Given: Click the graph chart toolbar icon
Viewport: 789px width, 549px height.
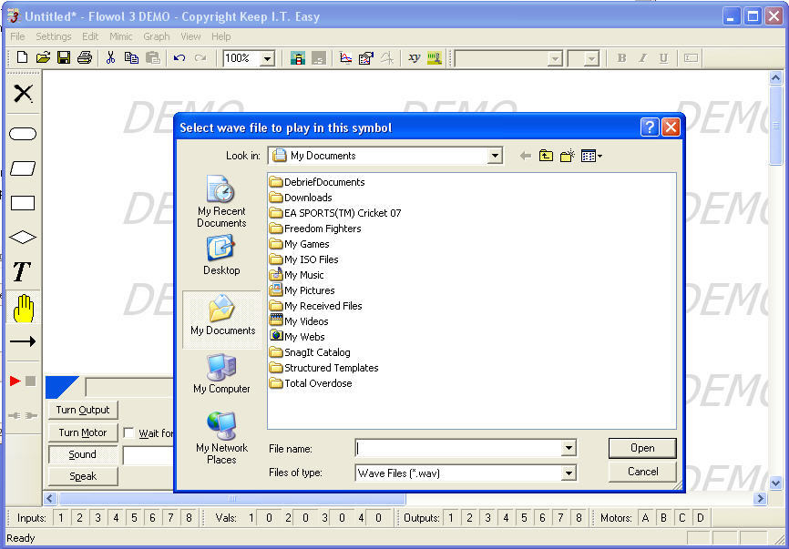Looking at the screenshot, I should click(345, 58).
